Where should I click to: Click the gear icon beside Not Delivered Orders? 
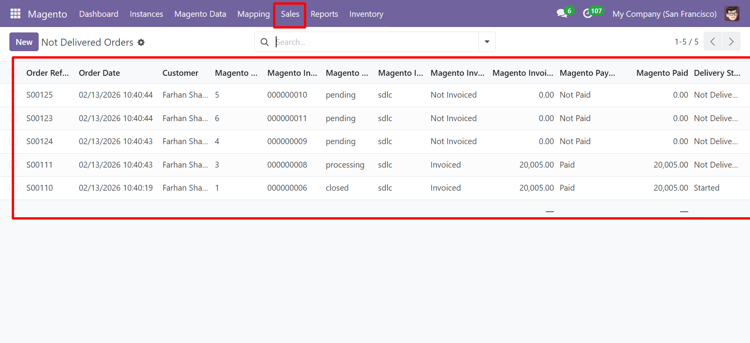(141, 42)
